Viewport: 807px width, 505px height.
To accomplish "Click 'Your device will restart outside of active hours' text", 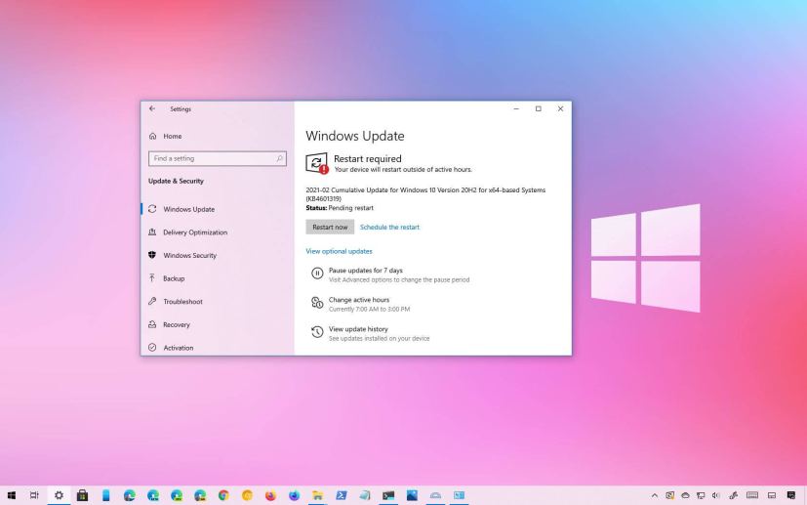I will [x=403, y=170].
